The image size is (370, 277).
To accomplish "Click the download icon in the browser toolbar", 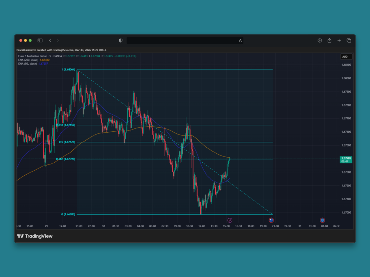I will 319,40.
